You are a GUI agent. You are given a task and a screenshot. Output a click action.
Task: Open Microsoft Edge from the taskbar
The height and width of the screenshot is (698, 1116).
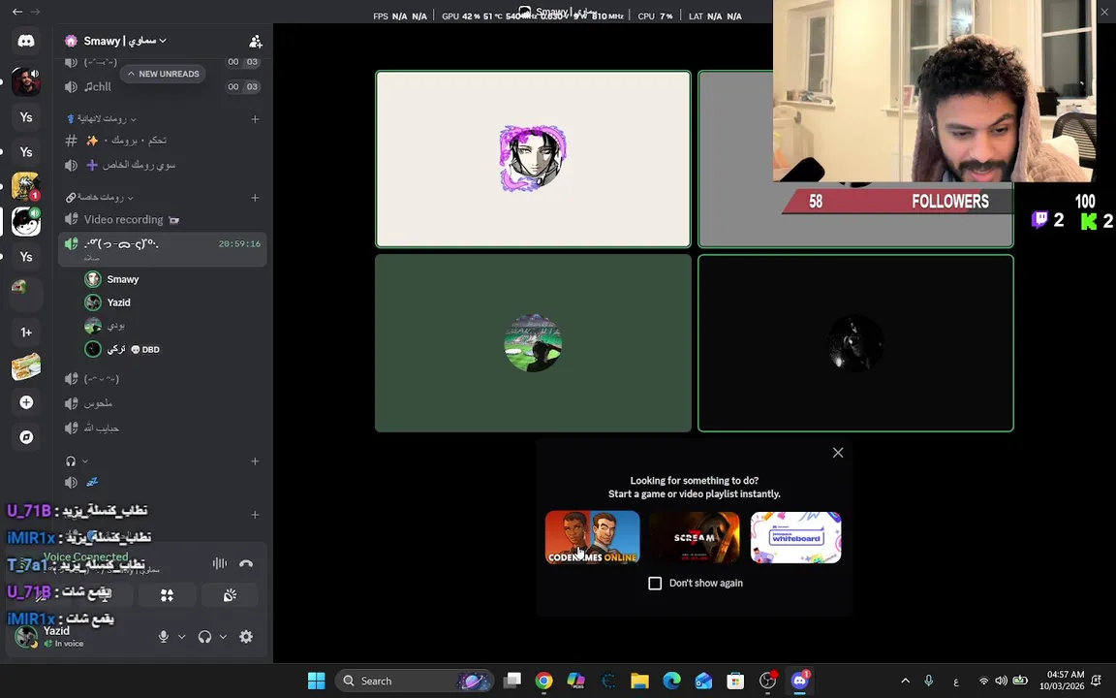[672, 681]
